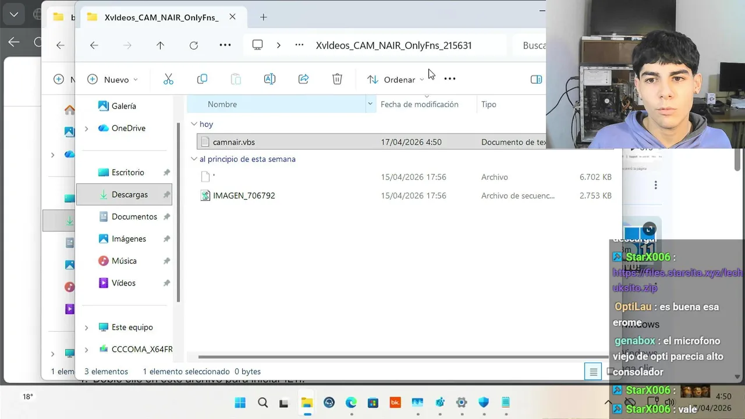Click the Share icon in toolbar
Image resolution: width=745 pixels, height=419 pixels.
(303, 79)
